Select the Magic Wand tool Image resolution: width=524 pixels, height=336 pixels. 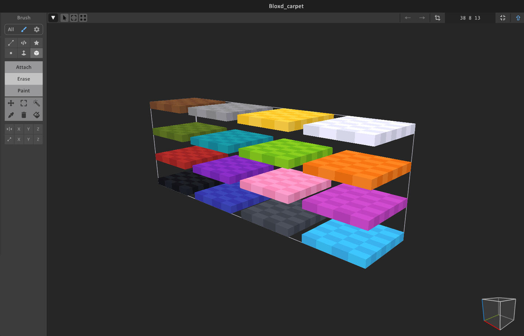point(36,103)
